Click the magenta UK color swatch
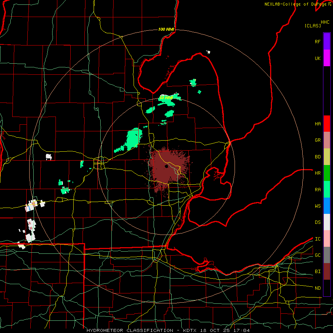This screenshot has height=333, width=333. coord(327,58)
